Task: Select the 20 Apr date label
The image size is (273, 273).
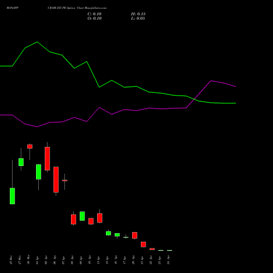Action: pos(134,260)
